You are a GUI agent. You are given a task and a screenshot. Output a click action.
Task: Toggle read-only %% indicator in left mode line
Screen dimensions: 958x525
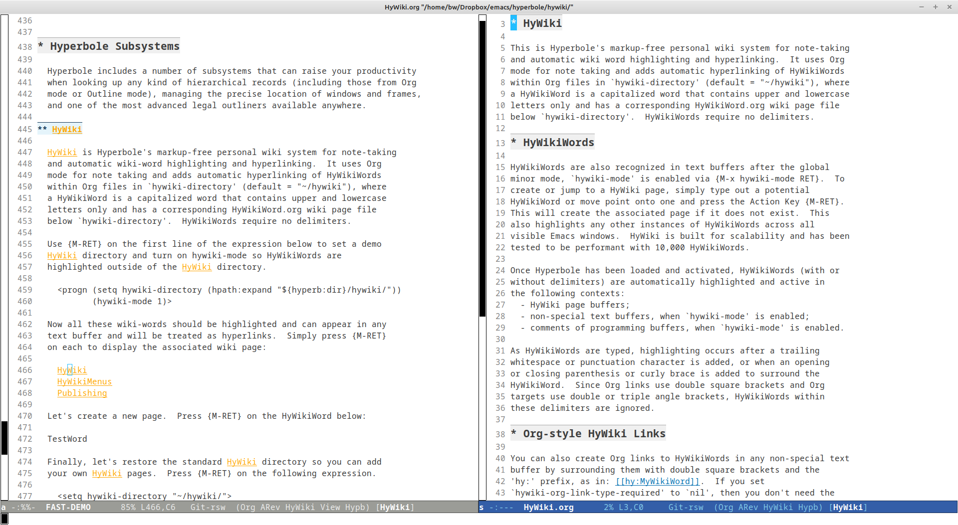coord(25,508)
